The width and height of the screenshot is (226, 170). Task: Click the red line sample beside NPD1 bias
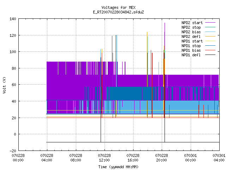point(210,50)
